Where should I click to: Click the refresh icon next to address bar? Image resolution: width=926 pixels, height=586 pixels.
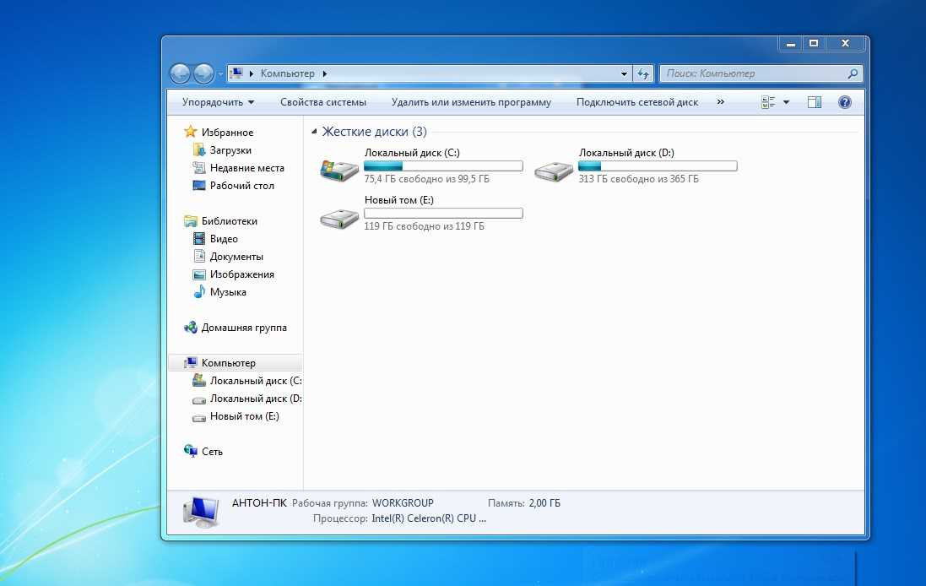(643, 74)
